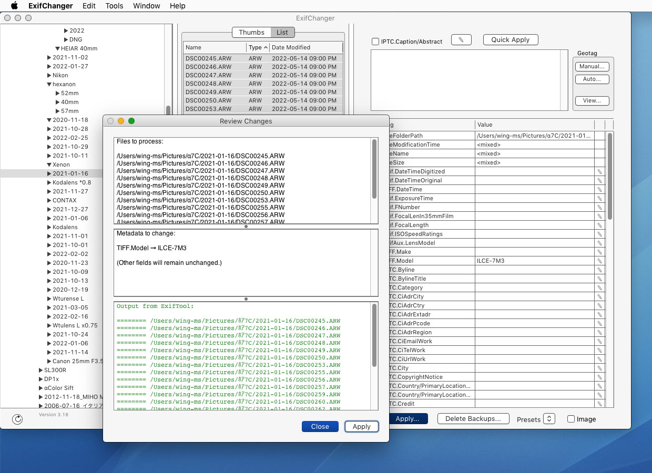The width and height of the screenshot is (652, 473).
Task: Open the Apple menu
Action: click(x=14, y=6)
